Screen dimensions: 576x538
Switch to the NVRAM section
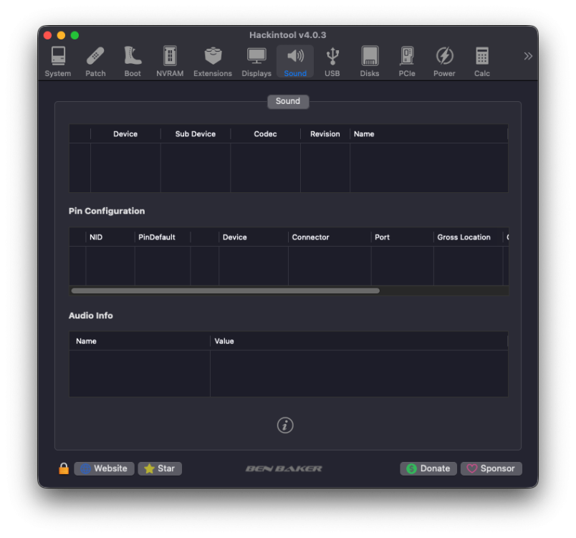(170, 62)
